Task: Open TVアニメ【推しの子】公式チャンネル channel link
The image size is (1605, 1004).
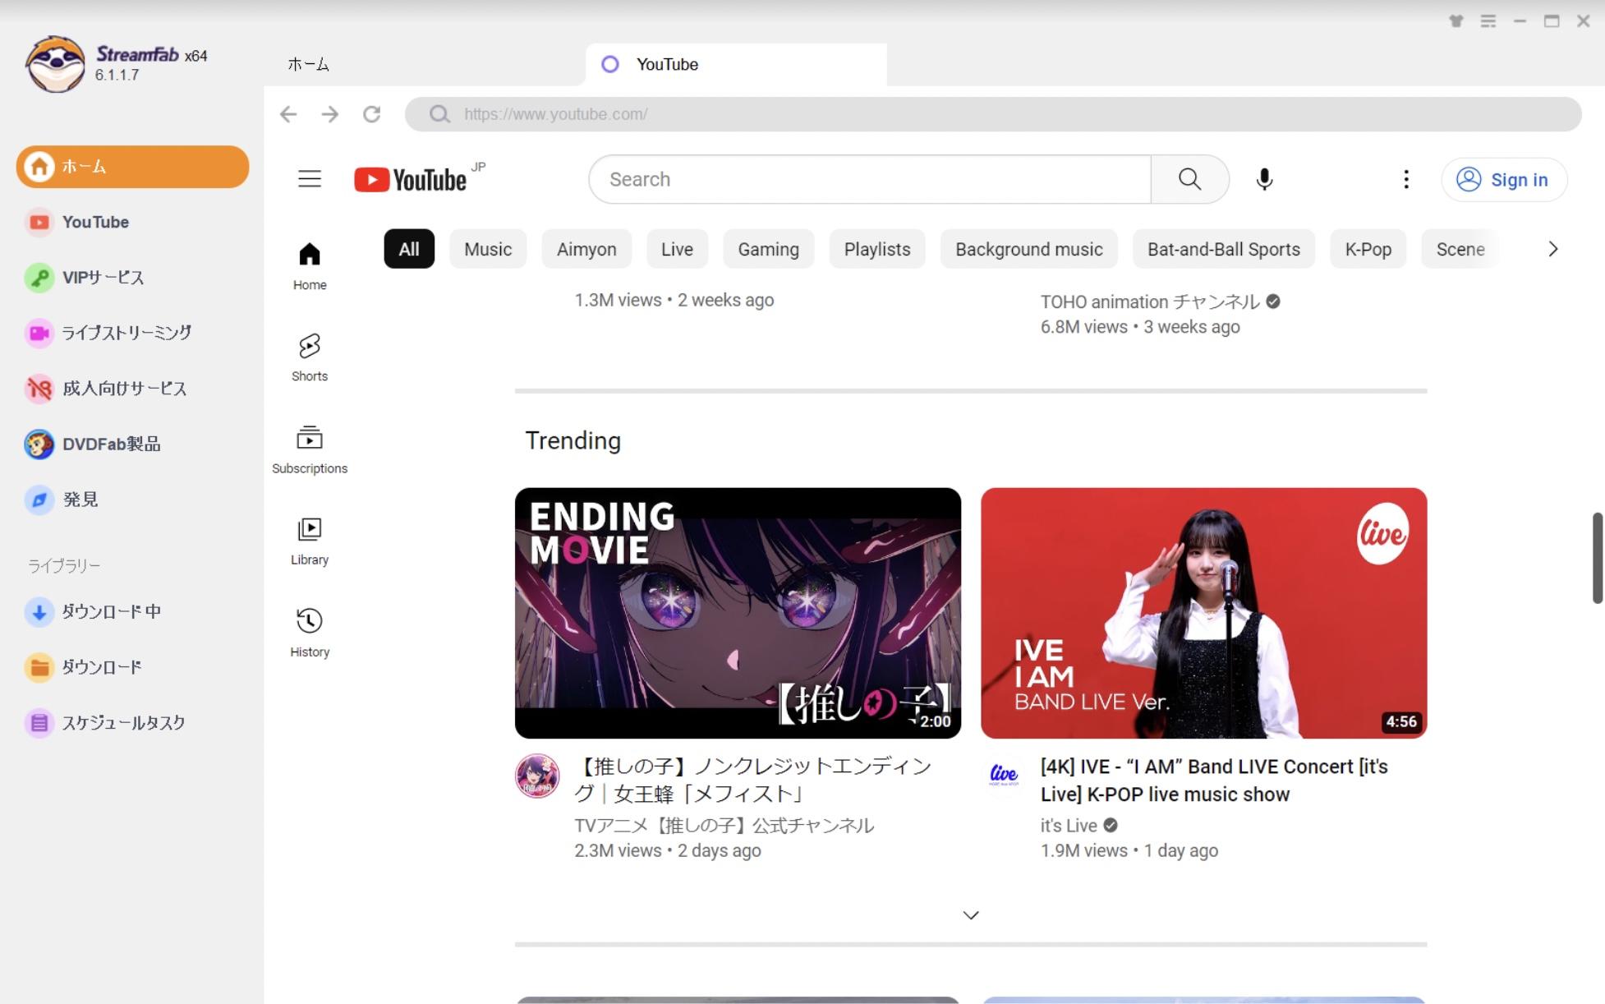Action: point(724,826)
